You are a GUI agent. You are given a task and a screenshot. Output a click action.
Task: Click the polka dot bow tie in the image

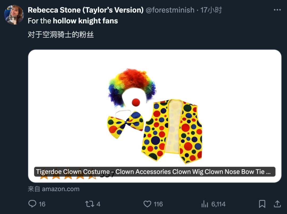(126, 123)
